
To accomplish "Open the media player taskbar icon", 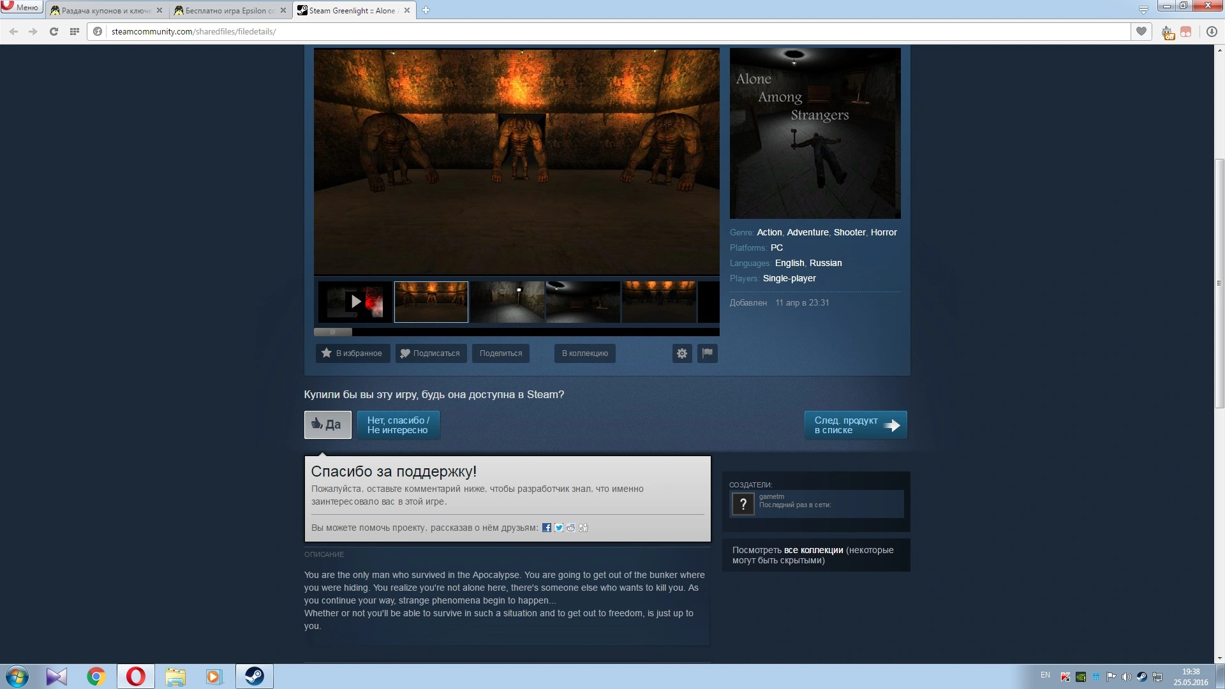I will click(214, 676).
